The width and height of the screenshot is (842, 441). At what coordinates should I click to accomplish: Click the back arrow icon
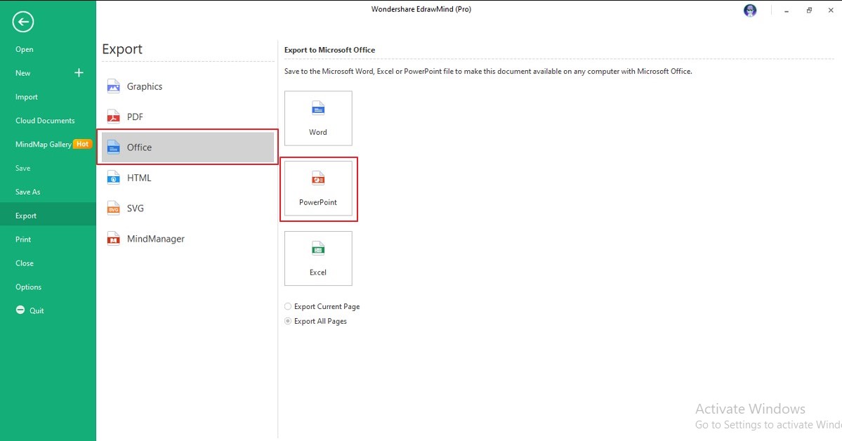[x=23, y=22]
